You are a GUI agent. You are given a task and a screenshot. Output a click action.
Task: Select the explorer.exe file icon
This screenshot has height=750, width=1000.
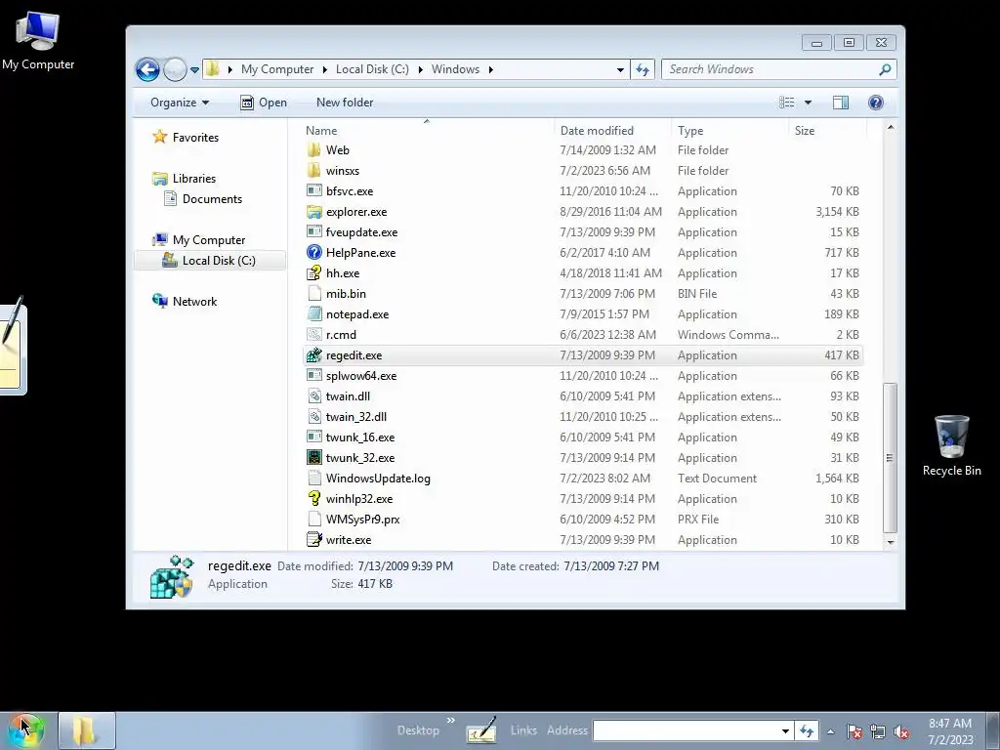pos(313,212)
